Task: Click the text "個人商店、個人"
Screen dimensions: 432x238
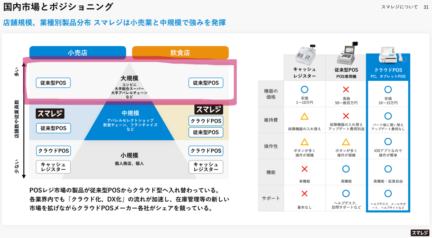Action: pyautogui.click(x=130, y=163)
